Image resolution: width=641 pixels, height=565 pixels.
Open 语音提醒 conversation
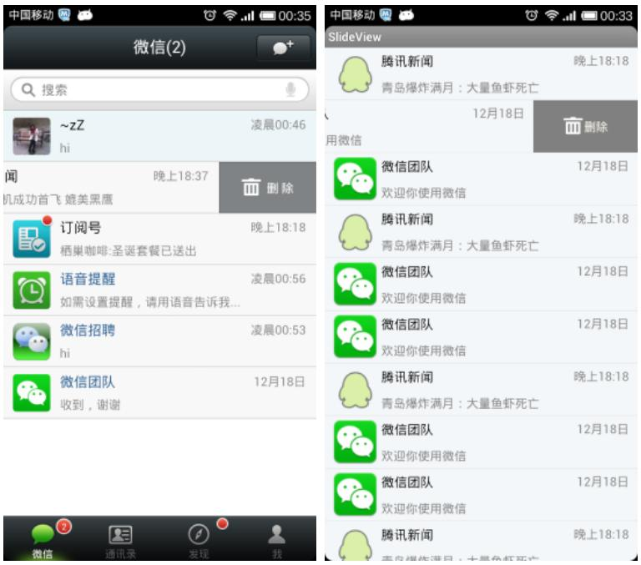click(159, 290)
